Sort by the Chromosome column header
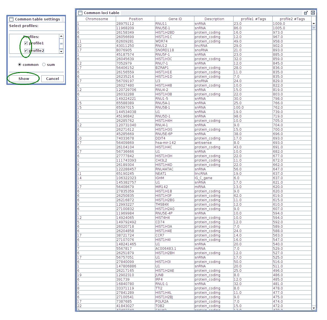The image size is (327, 320). click(x=97, y=19)
